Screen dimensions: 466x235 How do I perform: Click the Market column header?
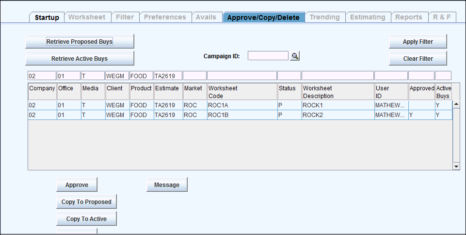[195, 92]
